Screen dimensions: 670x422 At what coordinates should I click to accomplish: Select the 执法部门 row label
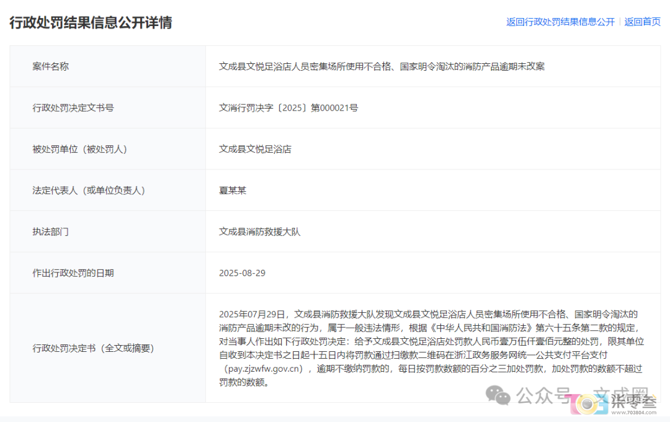(50, 231)
